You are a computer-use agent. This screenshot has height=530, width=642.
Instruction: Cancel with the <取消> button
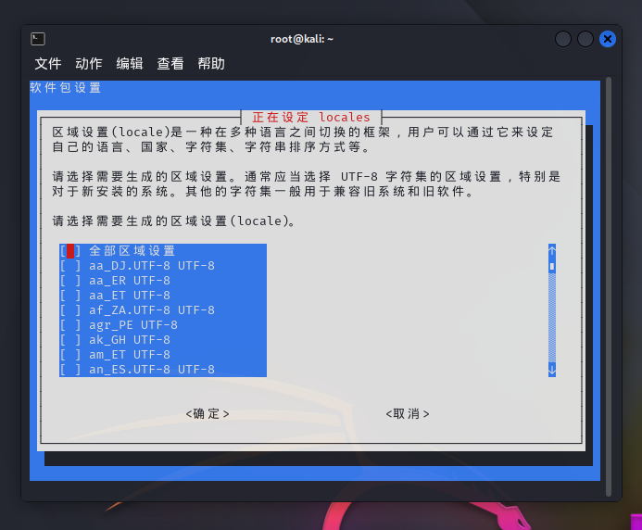(x=408, y=413)
